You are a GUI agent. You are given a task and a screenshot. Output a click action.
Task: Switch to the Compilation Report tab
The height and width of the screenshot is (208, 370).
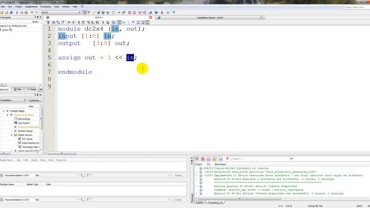[210, 17]
